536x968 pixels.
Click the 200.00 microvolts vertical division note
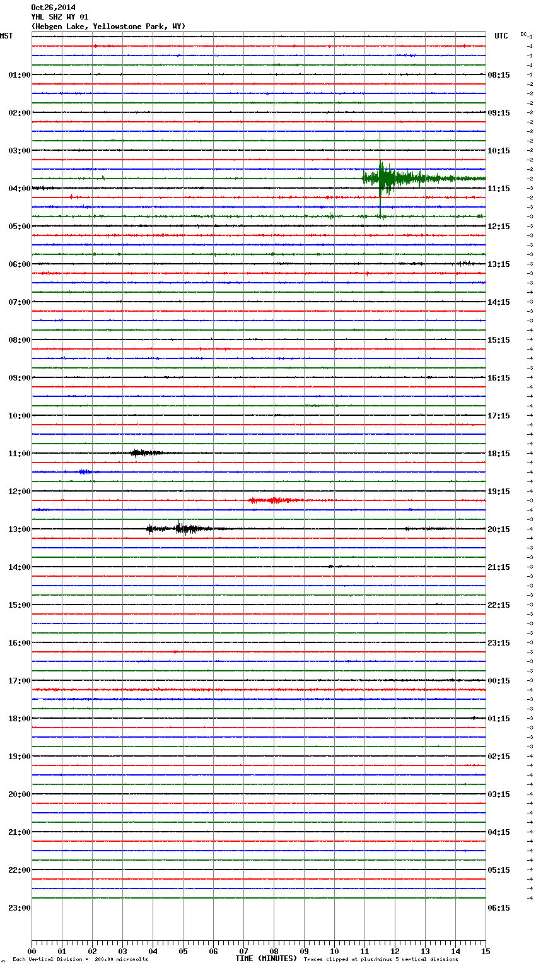click(80, 960)
